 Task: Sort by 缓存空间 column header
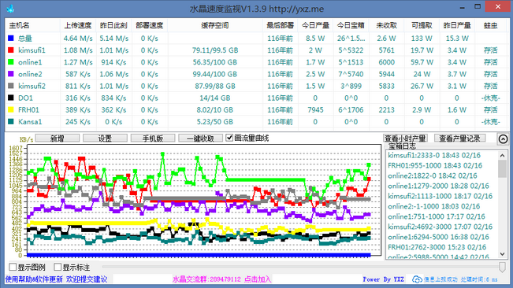215,25
